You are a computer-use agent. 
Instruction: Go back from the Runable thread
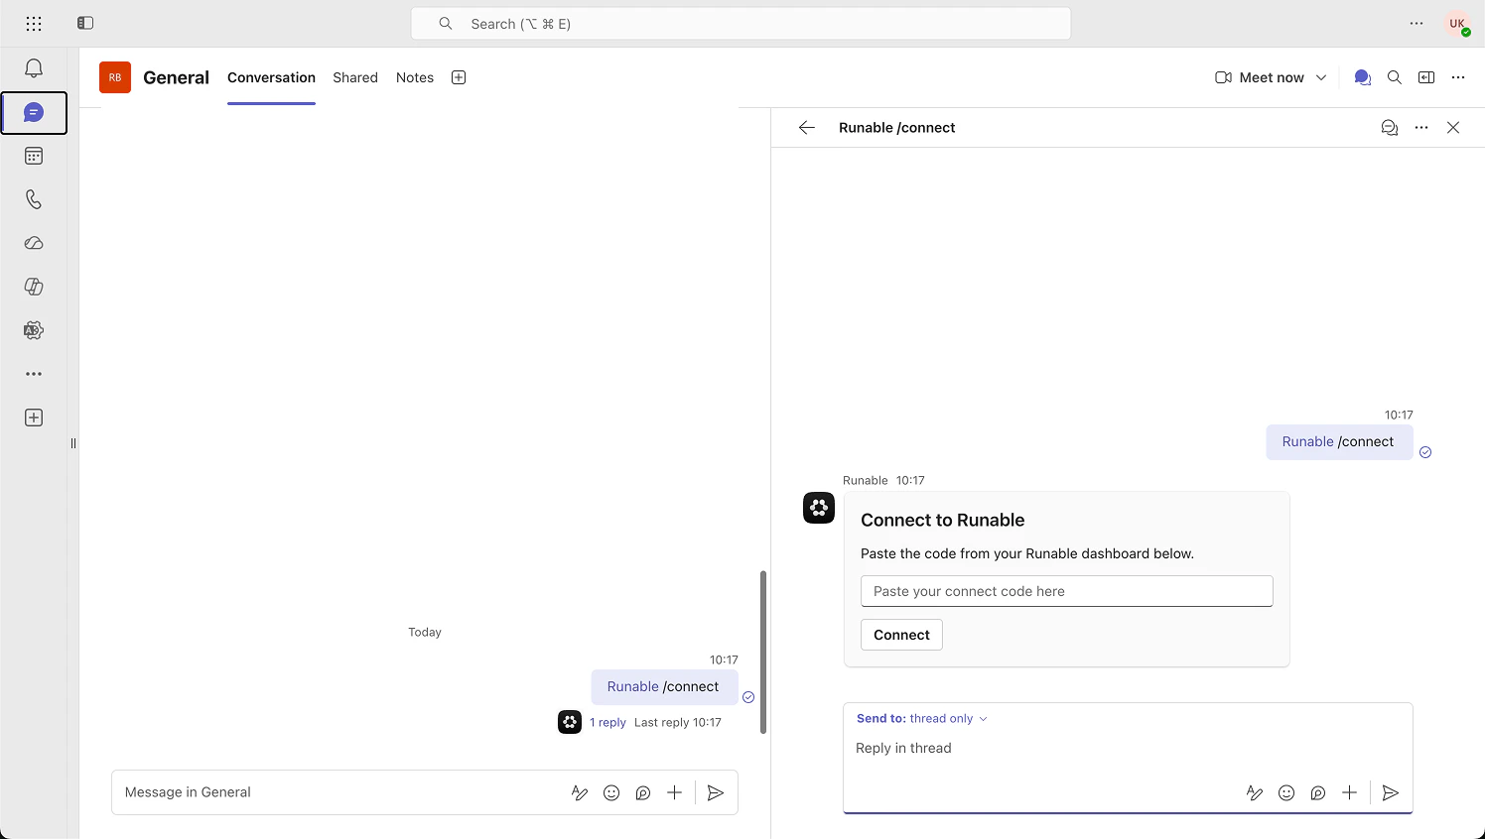pyautogui.click(x=807, y=127)
